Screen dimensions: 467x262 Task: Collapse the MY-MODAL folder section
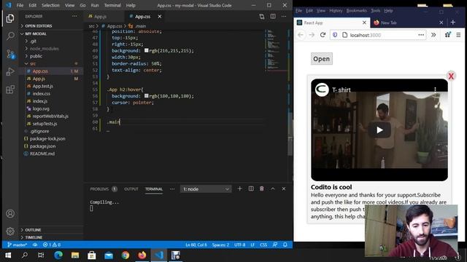tap(36, 33)
